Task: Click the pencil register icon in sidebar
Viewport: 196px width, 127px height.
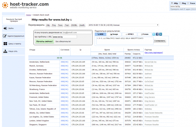Action: pos(5,36)
